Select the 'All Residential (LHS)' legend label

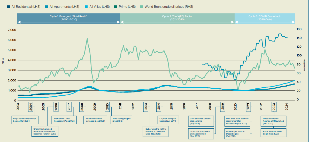tap(26, 7)
